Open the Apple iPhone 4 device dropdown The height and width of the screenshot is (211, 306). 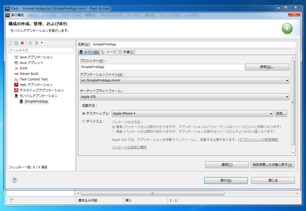pyautogui.click(x=193, y=113)
